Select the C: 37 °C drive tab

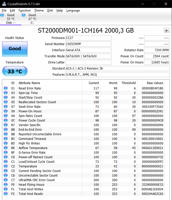pos(32,19)
